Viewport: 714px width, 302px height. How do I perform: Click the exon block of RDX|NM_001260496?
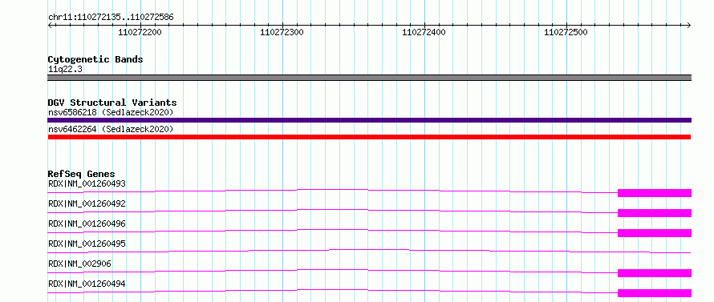(655, 233)
